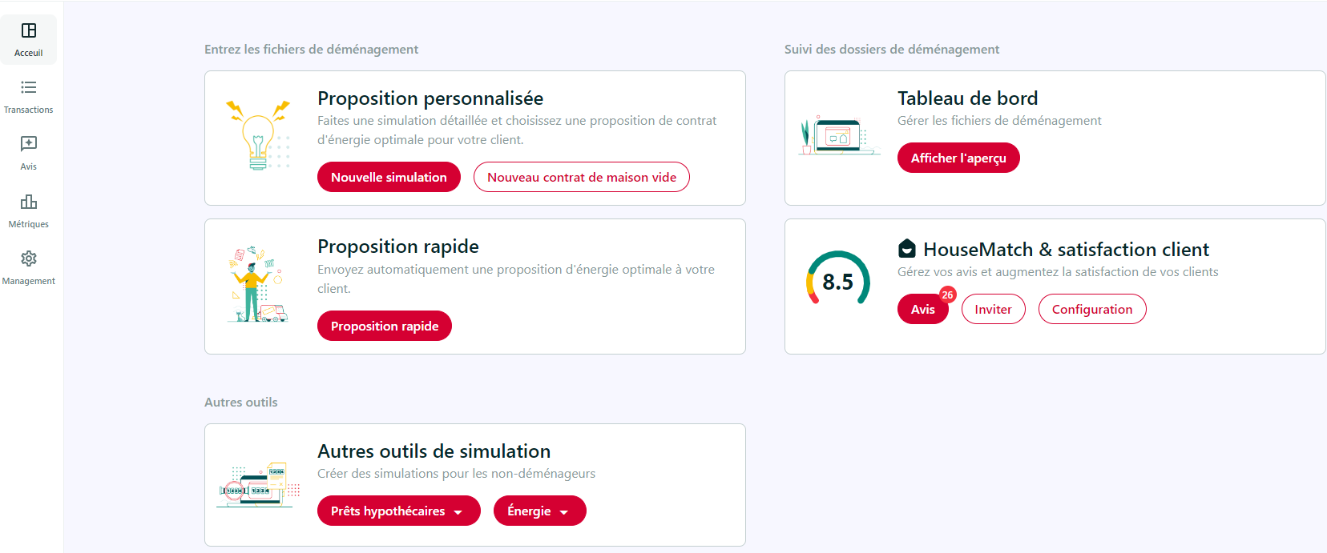This screenshot has width=1327, height=553.
Task: Open the Métriques bar chart icon
Action: pos(29,202)
